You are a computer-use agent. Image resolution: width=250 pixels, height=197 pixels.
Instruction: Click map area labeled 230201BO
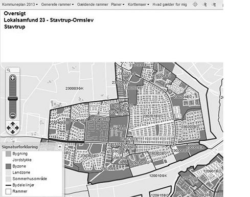151,116
